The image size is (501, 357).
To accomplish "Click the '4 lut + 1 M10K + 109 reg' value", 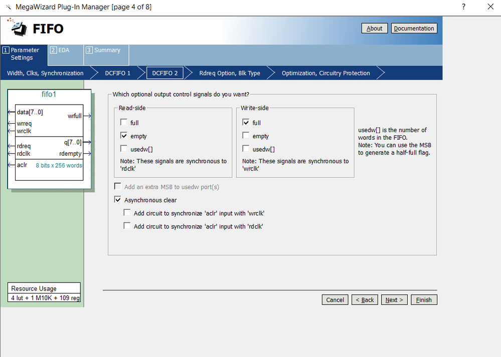I will 45,298.
